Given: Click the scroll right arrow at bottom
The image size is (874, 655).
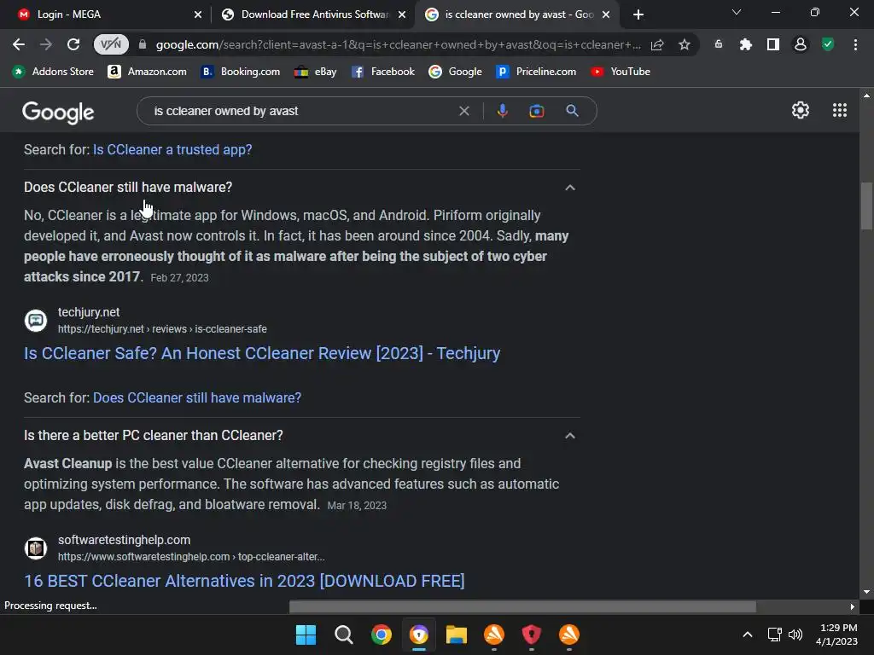Looking at the screenshot, I should coord(852,606).
